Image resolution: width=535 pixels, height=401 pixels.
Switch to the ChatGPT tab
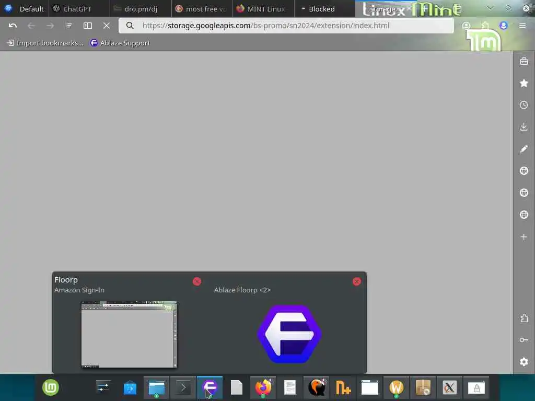click(79, 9)
